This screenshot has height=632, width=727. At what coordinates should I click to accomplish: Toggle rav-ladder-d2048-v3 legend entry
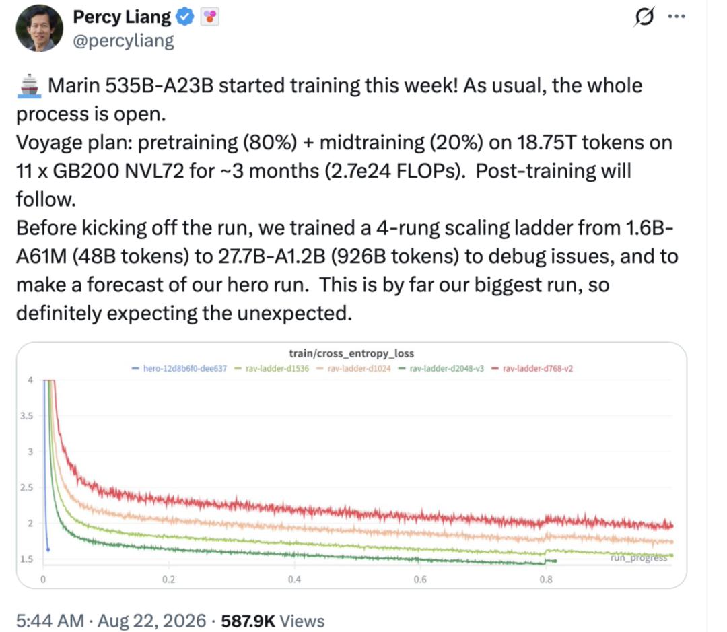click(x=442, y=369)
